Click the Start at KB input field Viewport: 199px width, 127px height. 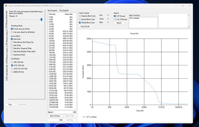pos(63,112)
